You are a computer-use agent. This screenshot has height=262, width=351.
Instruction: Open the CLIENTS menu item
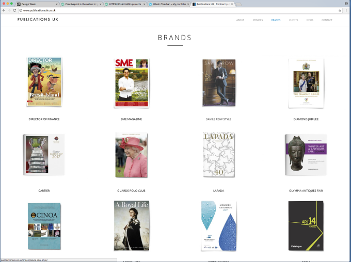tap(294, 20)
